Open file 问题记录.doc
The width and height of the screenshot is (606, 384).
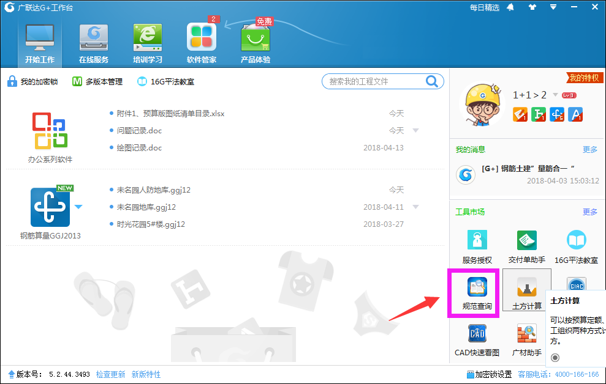[139, 131]
